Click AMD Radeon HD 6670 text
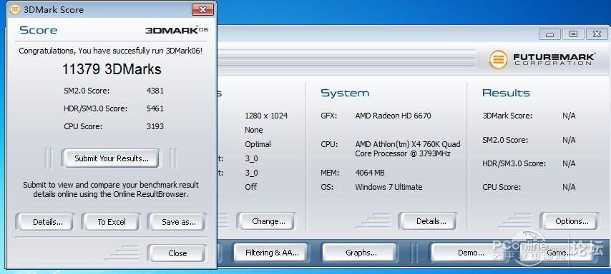Screen dimensions: 611x274 [x=393, y=116]
